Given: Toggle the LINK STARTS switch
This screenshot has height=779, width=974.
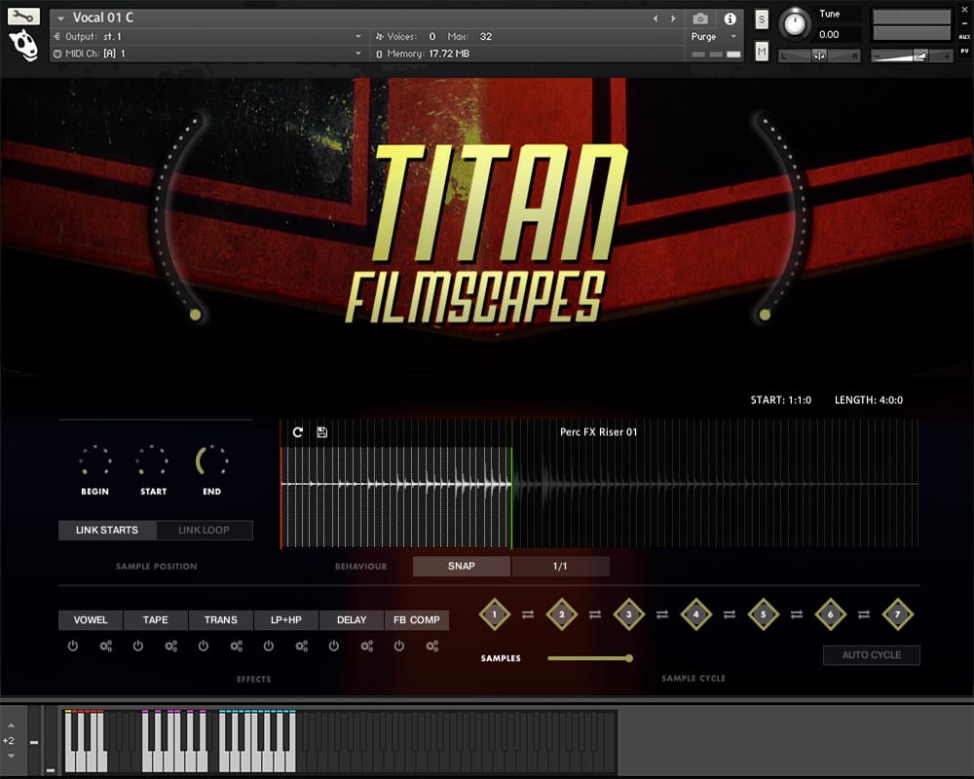Looking at the screenshot, I should coord(107,531).
